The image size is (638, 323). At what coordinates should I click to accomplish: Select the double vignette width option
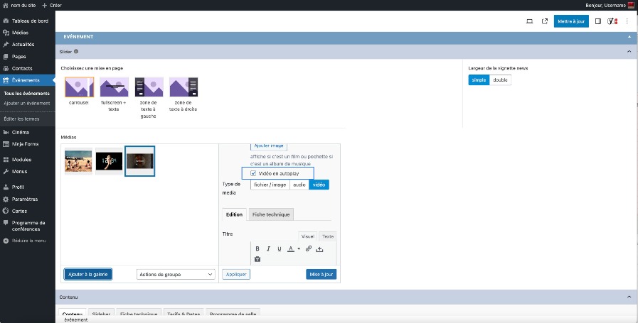click(500, 80)
